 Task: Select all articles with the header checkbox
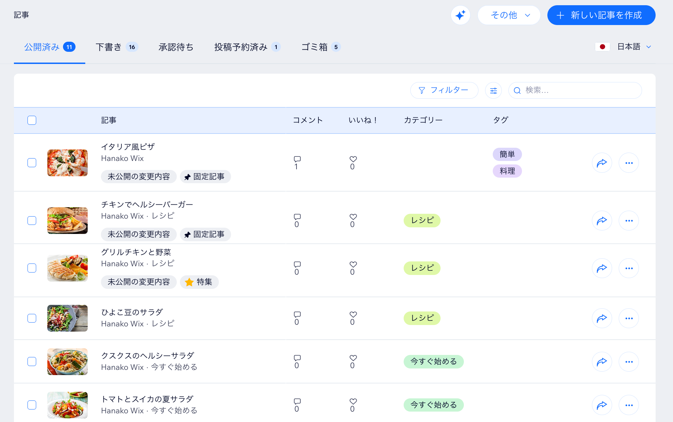click(x=32, y=120)
